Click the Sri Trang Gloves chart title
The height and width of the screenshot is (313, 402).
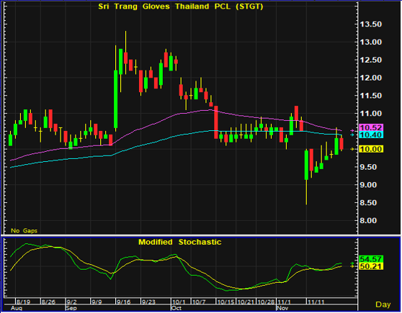tap(181, 6)
